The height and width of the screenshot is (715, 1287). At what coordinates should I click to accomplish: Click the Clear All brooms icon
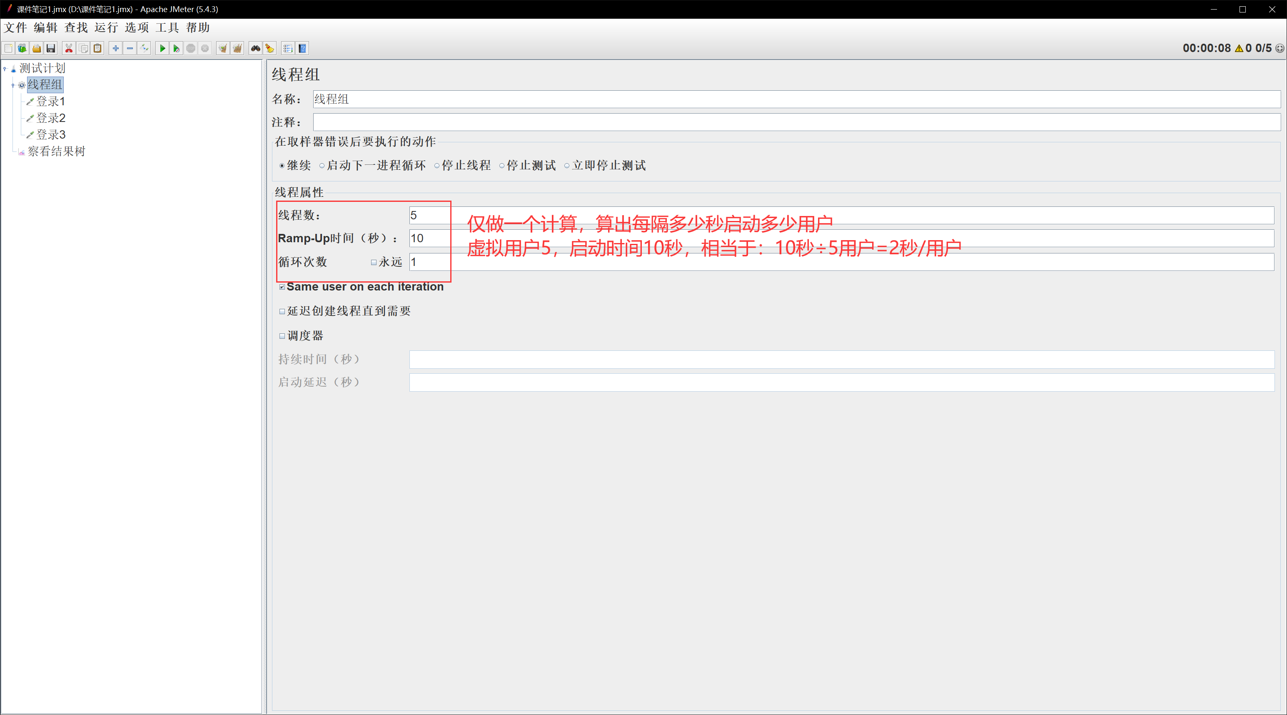pos(237,48)
